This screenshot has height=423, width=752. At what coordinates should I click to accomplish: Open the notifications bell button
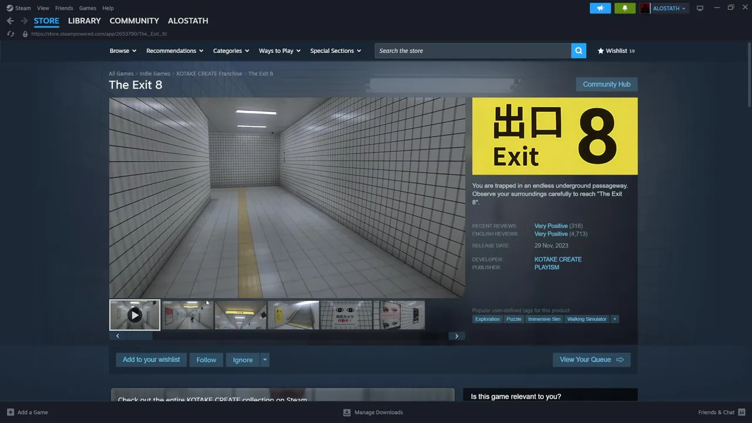tap(625, 8)
